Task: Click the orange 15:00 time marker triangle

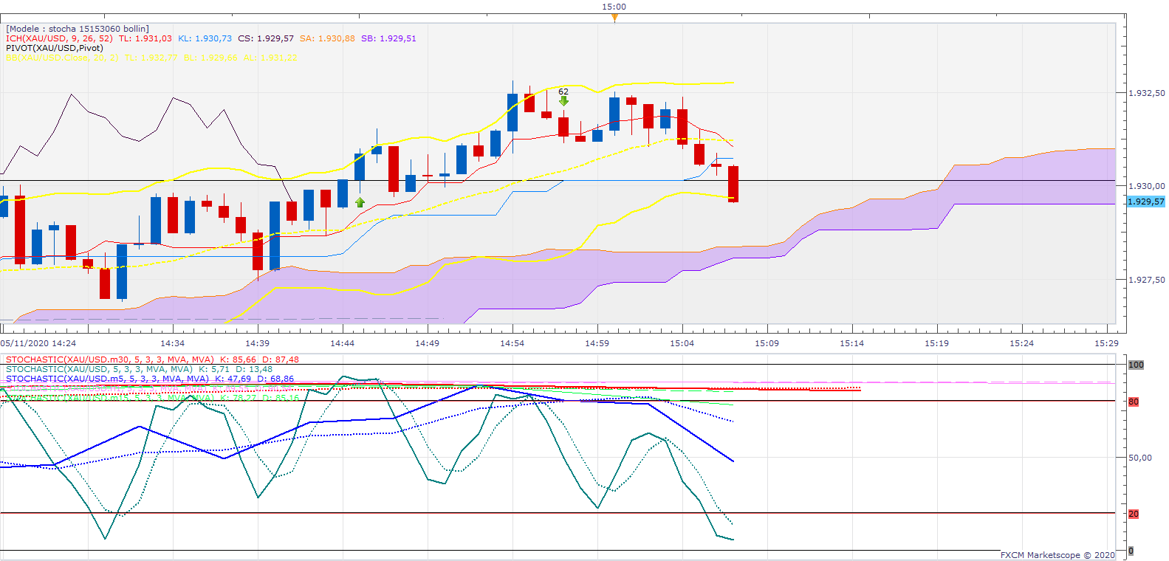Action: coord(614,18)
